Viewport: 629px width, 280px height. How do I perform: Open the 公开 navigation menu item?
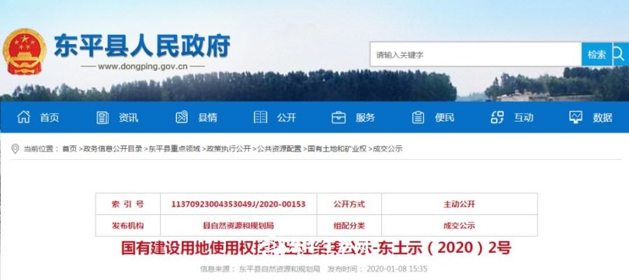coord(286,117)
